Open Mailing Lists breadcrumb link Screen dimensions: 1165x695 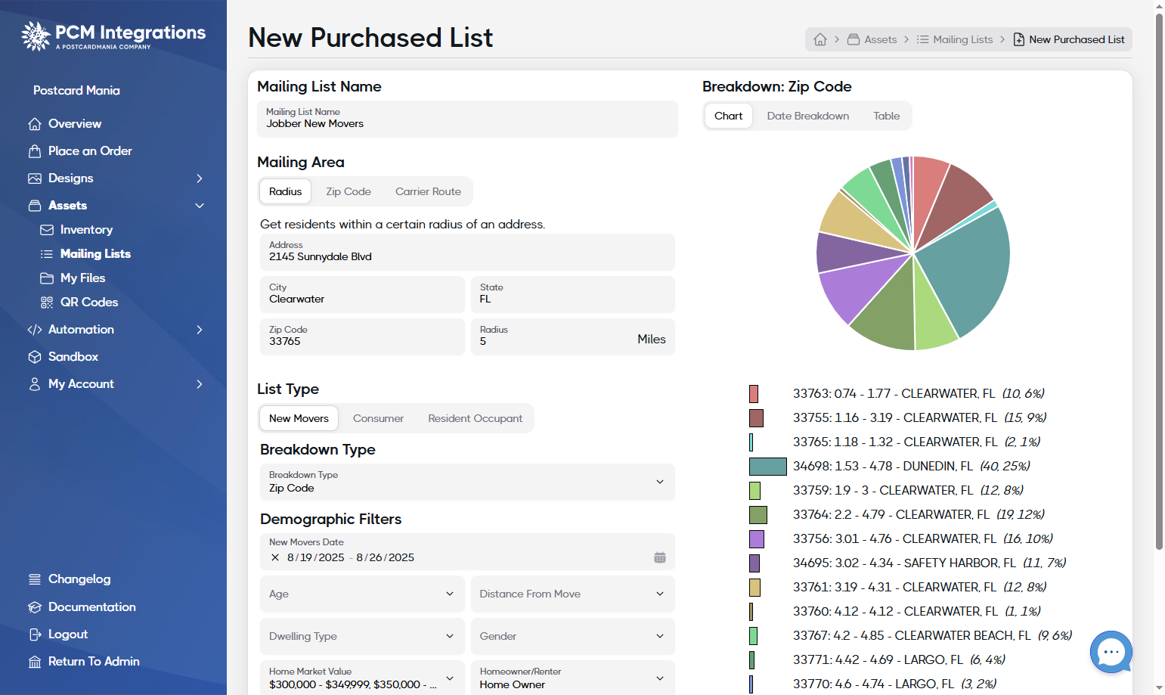pos(955,39)
